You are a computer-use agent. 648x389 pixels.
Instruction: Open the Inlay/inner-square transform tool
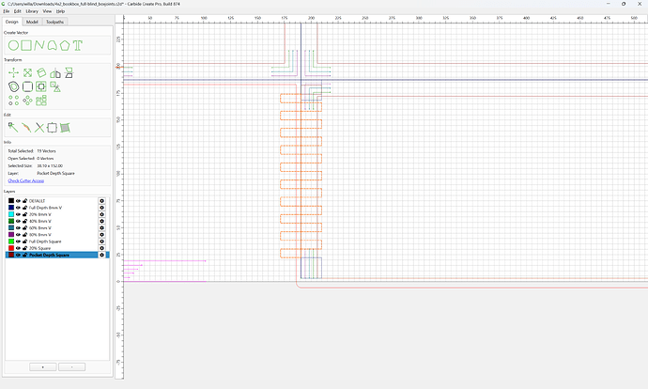[x=41, y=86]
